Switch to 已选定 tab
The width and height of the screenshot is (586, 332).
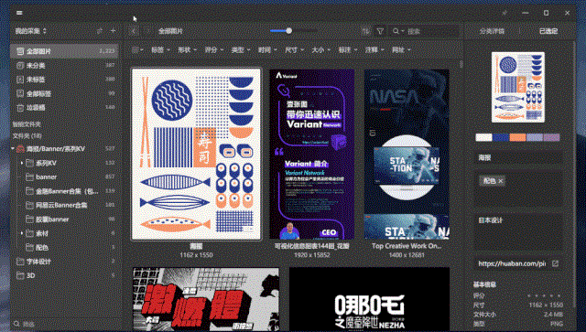coord(548,31)
